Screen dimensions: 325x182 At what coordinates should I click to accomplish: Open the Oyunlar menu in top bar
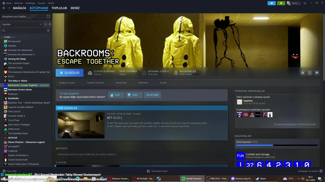pos(42,3)
